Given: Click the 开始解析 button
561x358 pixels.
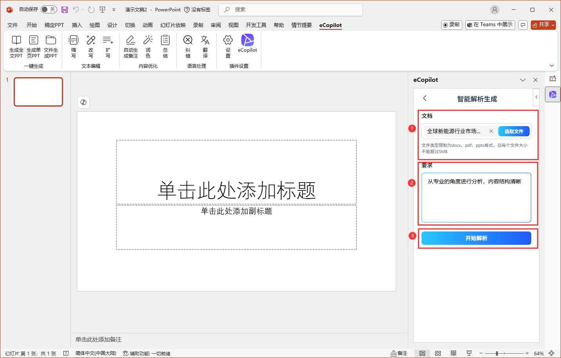Looking at the screenshot, I should click(x=476, y=238).
